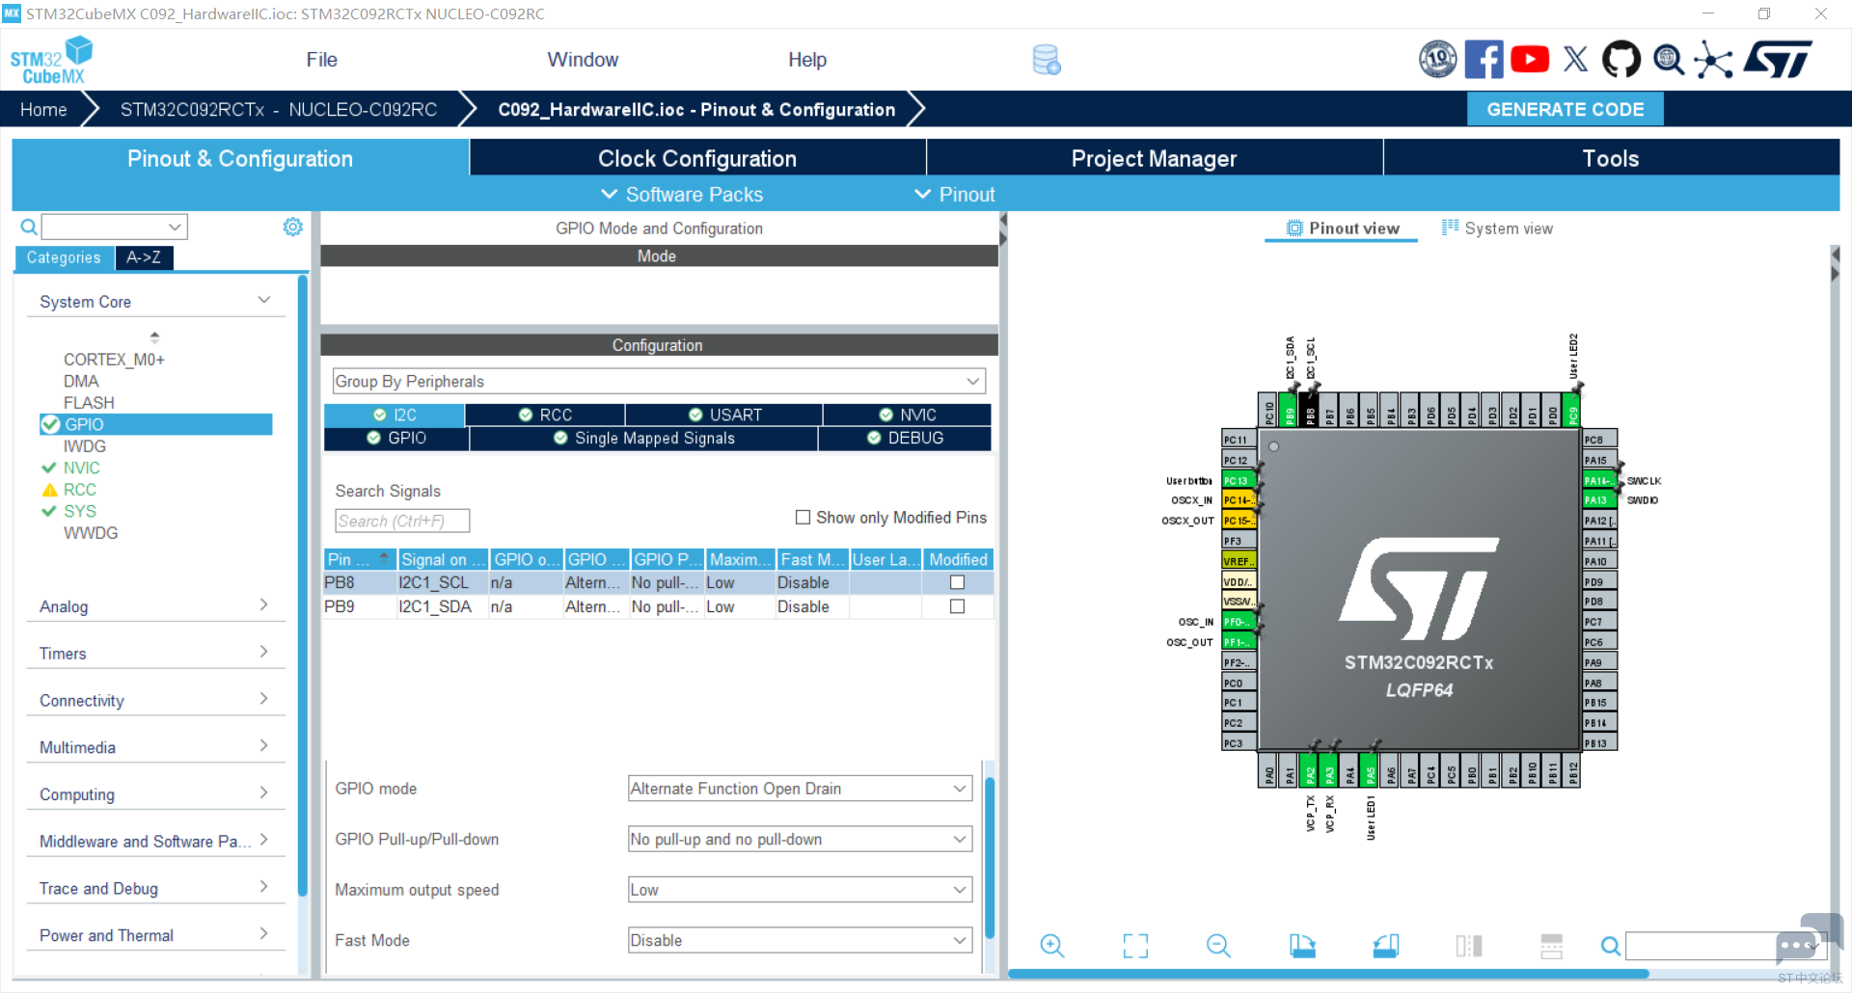1852x993 pixels.
Task: Open the GitHub icon link
Action: coord(1620,60)
